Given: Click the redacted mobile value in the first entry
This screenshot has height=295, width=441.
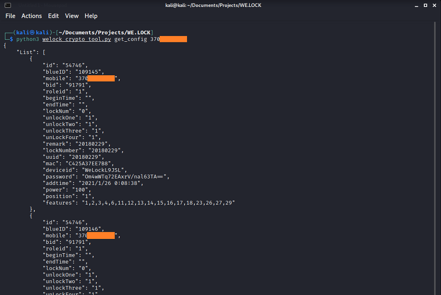Looking at the screenshot, I should 101,78.
